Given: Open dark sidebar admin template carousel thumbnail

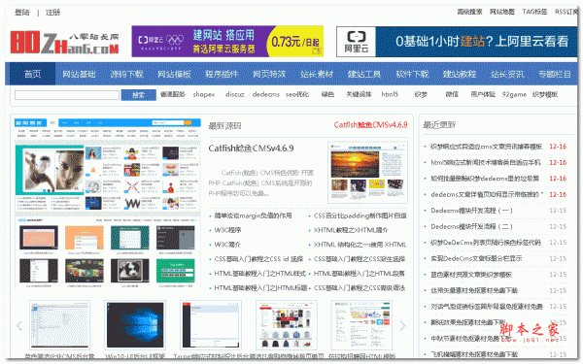Looking at the screenshot, I should coord(211,325).
